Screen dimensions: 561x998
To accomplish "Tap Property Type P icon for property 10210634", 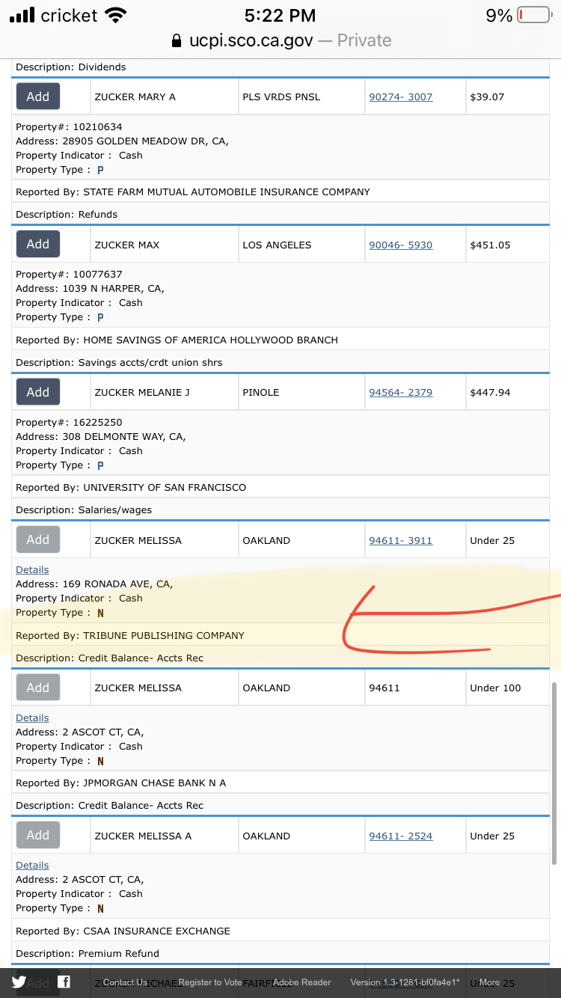I will [x=100, y=170].
